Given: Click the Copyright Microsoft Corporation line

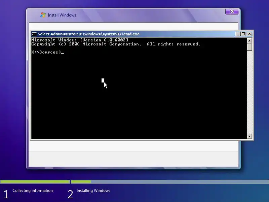Looking at the screenshot, I should pyautogui.click(x=116, y=44).
